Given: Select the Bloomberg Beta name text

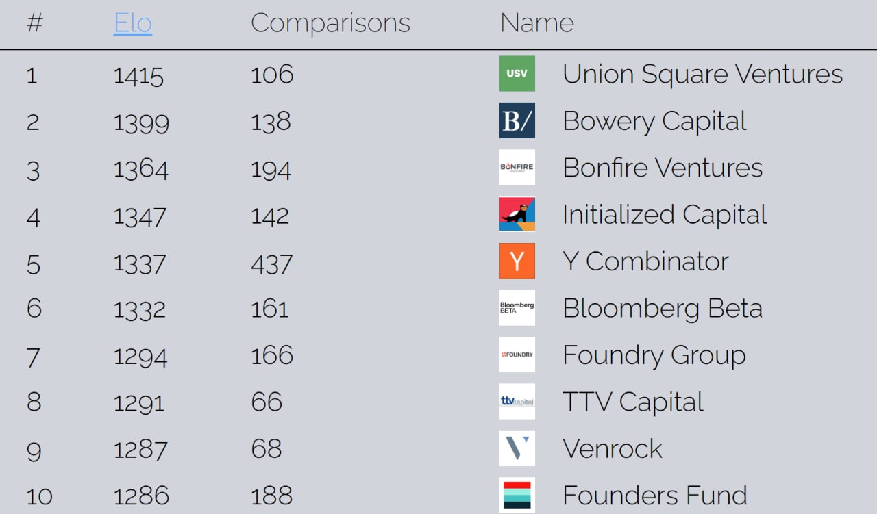Looking at the screenshot, I should pyautogui.click(x=662, y=308).
